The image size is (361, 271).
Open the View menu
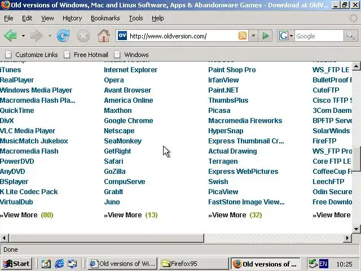(x=47, y=18)
